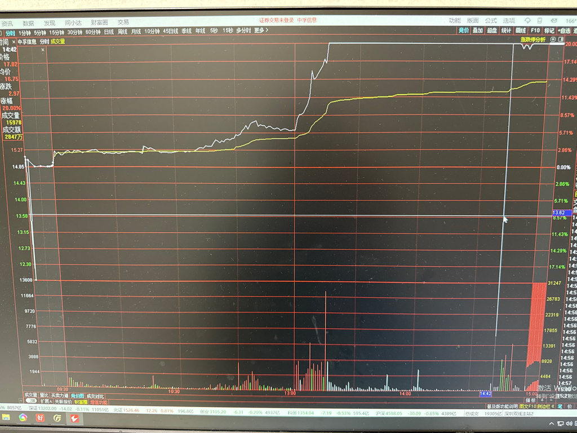
Task: Switch to 多分时 multi-day view
Action: [243, 30]
